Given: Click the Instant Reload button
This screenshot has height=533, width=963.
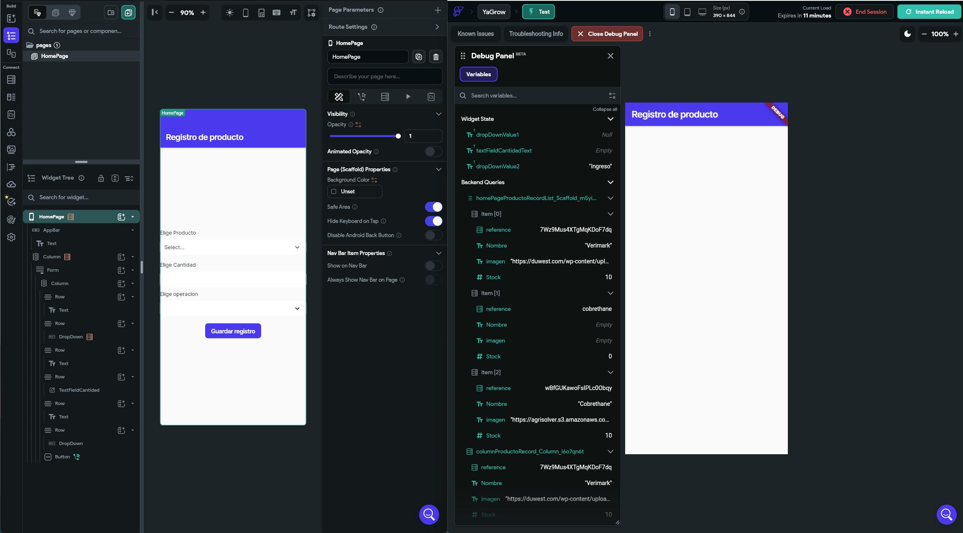Looking at the screenshot, I should point(929,12).
